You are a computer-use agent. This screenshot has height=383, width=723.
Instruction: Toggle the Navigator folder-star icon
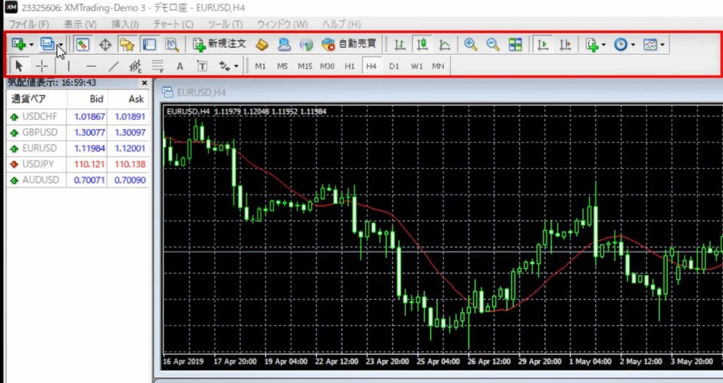pos(127,44)
